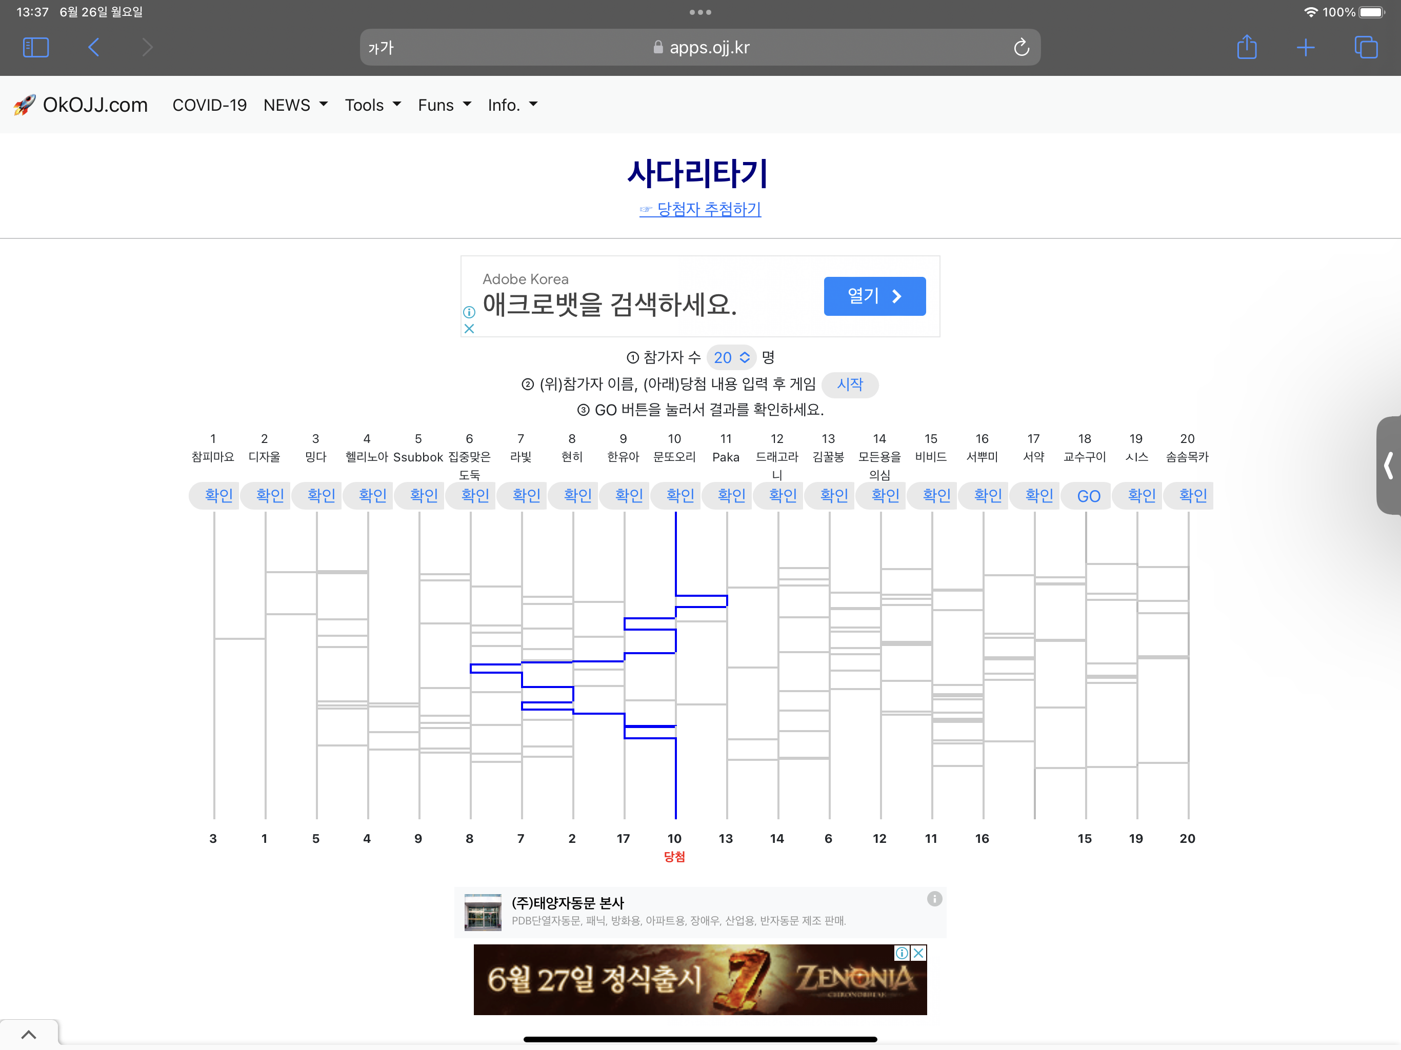1401x1050 pixels.
Task: Expand the bottom-left chevron up panel
Action: point(29,1035)
